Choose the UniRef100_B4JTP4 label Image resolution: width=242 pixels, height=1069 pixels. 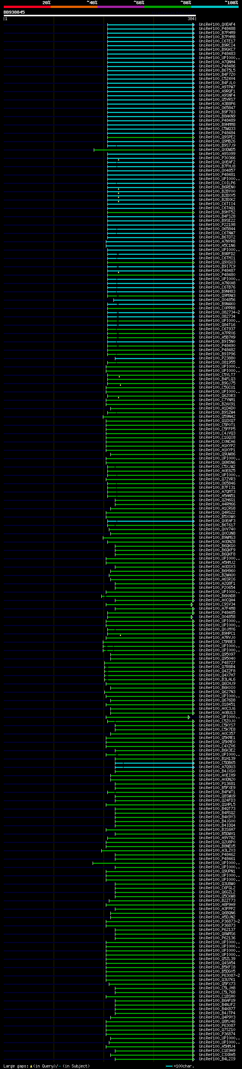coord(217,1013)
